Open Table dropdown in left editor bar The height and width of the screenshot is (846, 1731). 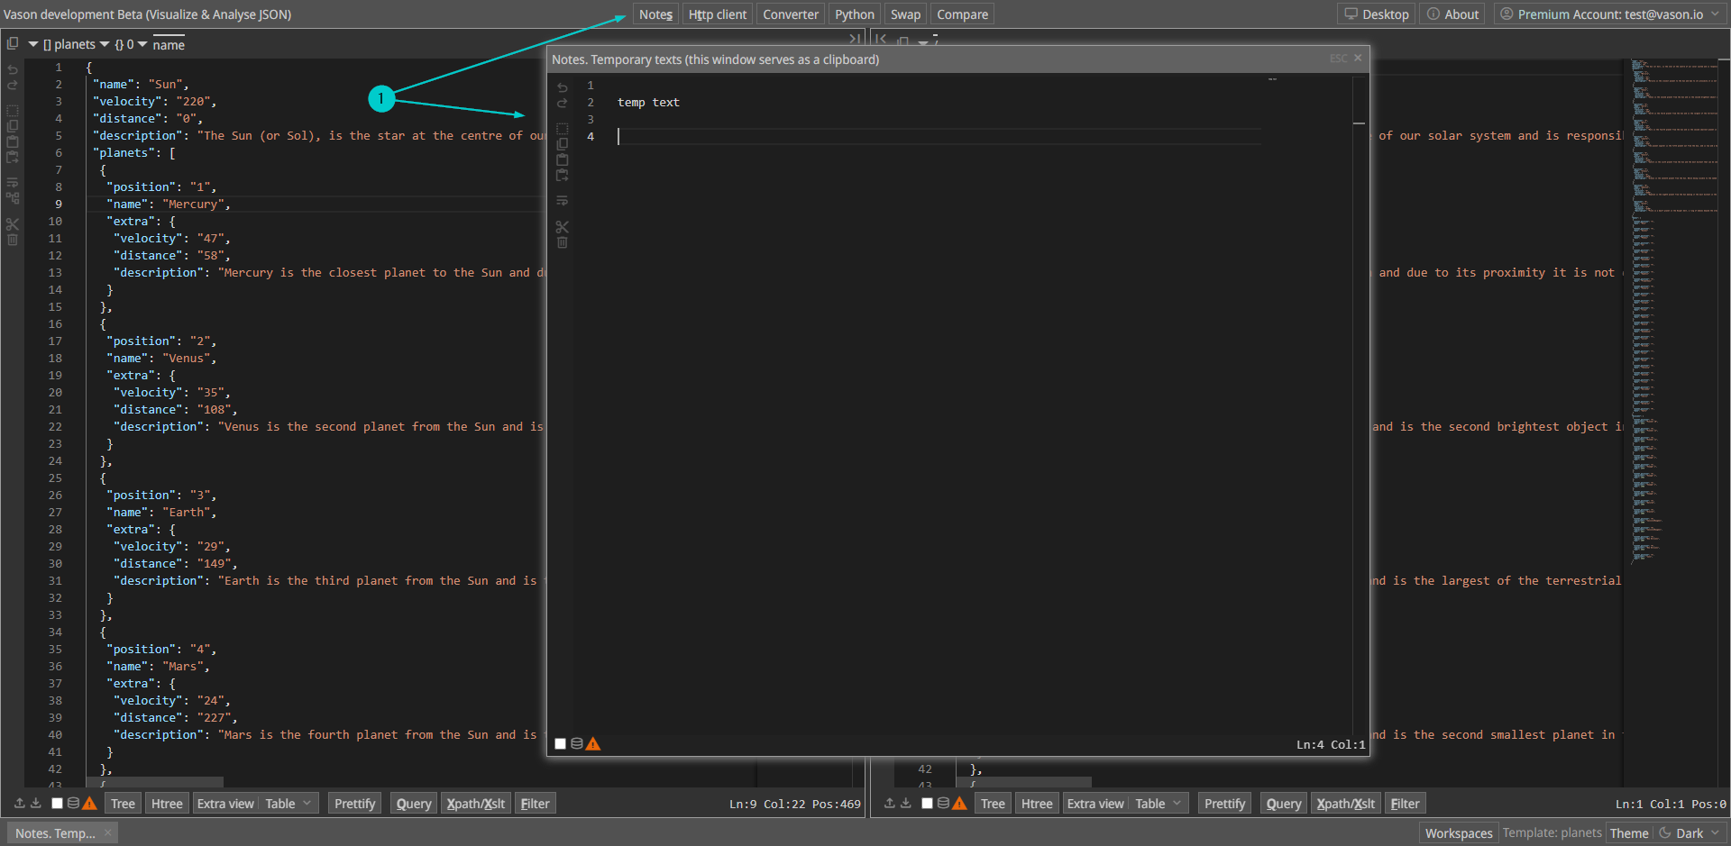(288, 804)
